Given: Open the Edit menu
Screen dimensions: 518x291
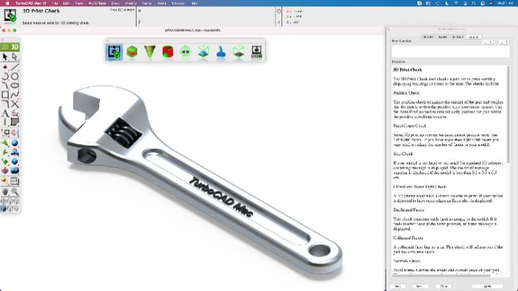Looking at the screenshot, I should pos(66,4).
